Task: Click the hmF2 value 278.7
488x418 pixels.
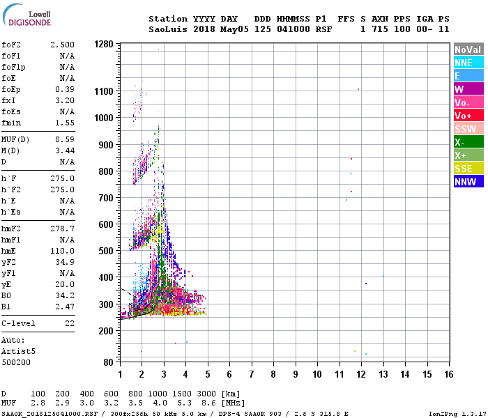Action: pyautogui.click(x=63, y=229)
